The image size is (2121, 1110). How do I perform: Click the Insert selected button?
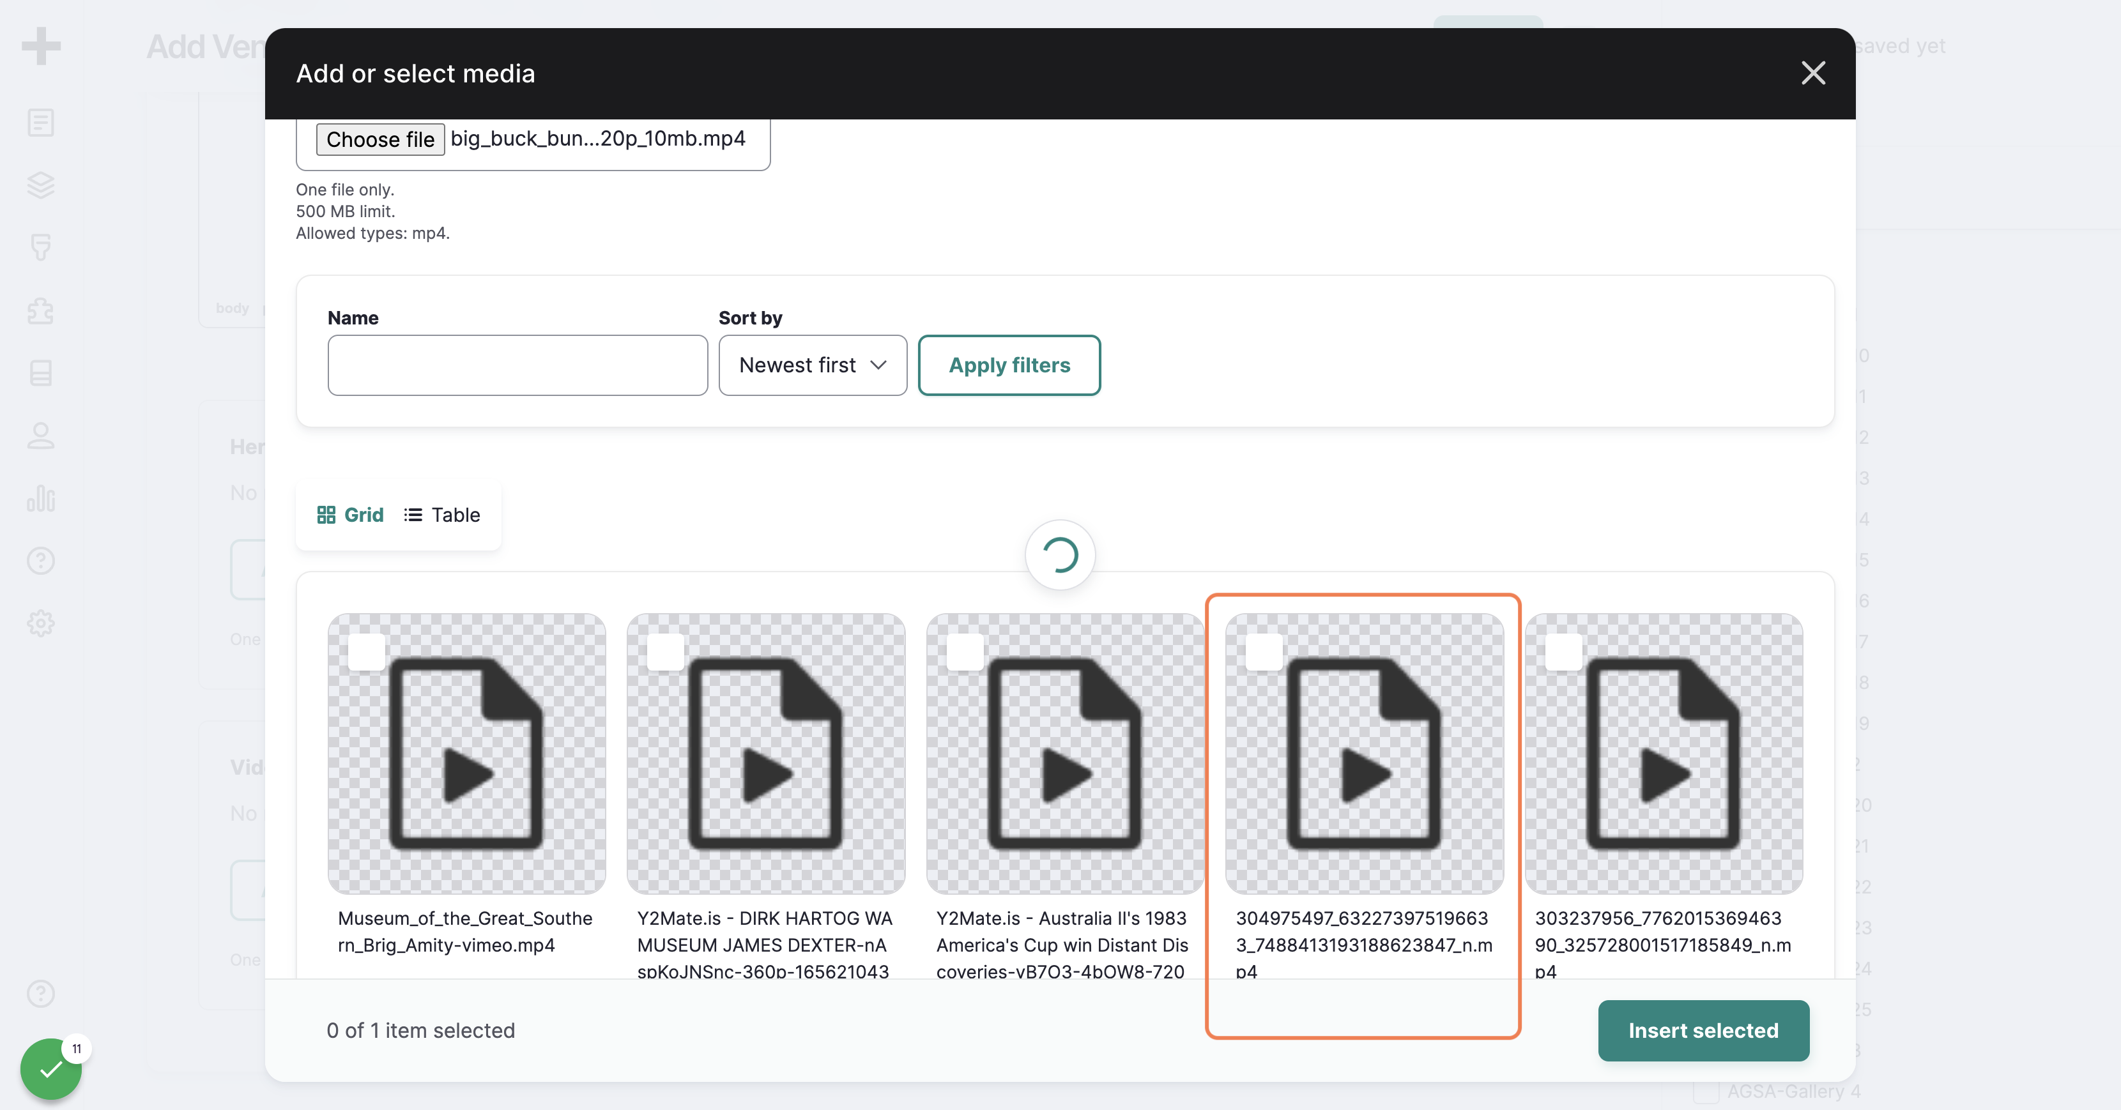click(1704, 1030)
